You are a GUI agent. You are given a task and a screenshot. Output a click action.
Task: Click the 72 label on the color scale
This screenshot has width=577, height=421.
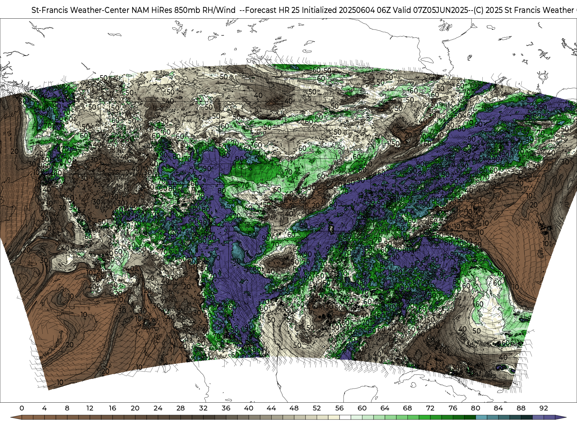point(430,408)
